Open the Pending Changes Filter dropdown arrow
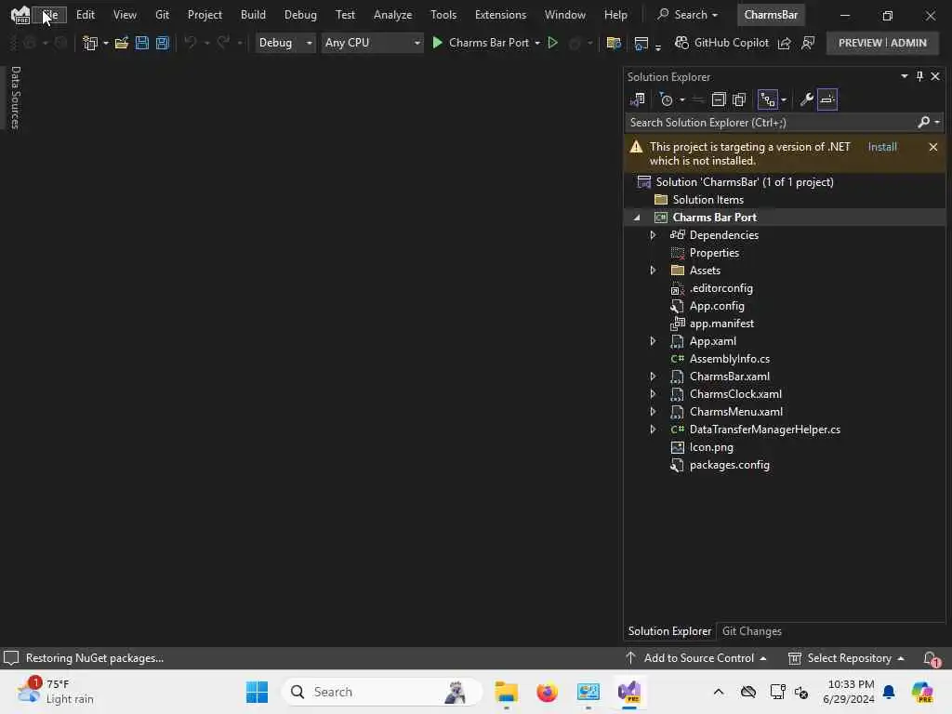Image resolution: width=952 pixels, height=714 pixels. 682,100
